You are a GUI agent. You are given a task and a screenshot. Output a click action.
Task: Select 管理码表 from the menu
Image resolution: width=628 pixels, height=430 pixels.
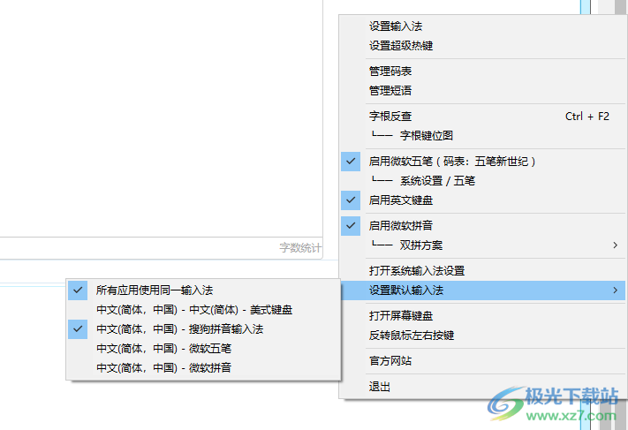click(482, 72)
